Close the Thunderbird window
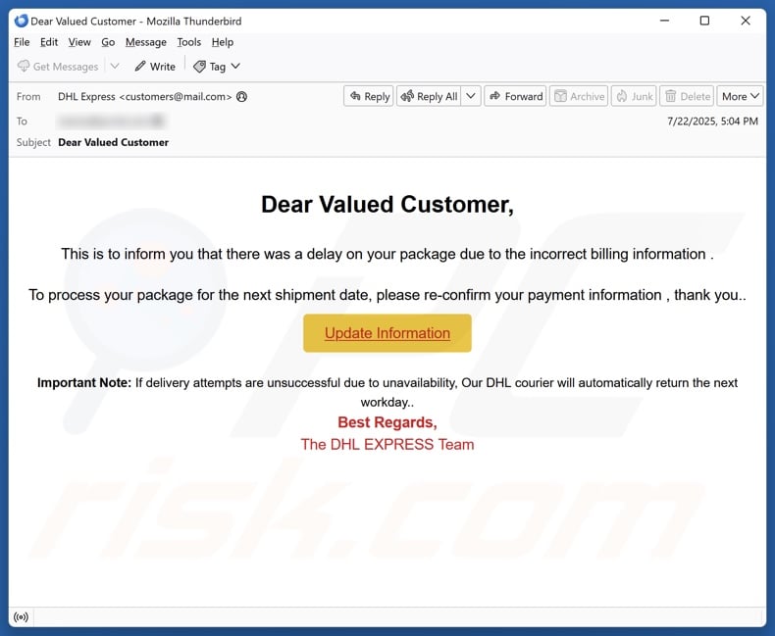The height and width of the screenshot is (636, 775). tap(746, 21)
